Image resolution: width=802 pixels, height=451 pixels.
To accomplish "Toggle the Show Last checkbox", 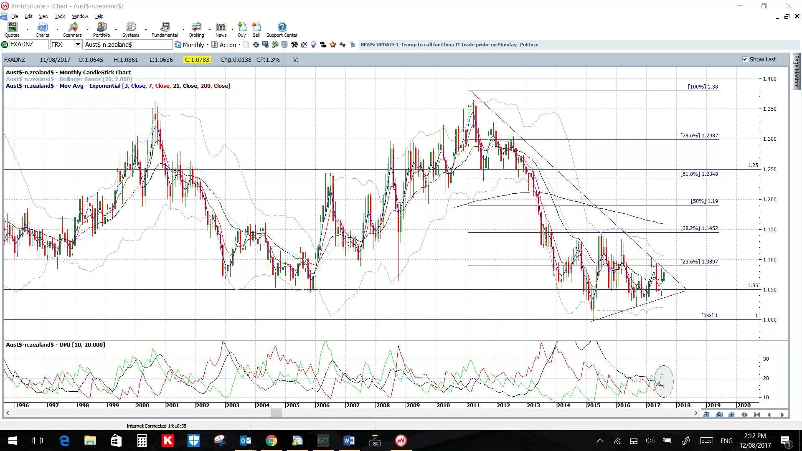I will 745,59.
